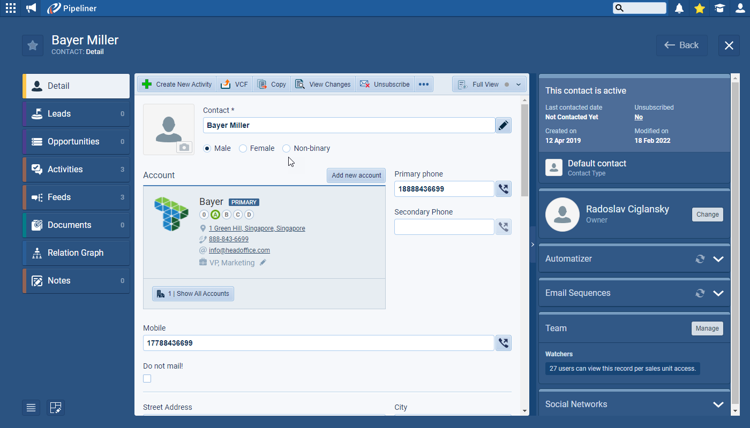The image size is (750, 428).
Task: Open the Activities tab
Action: [76, 170]
